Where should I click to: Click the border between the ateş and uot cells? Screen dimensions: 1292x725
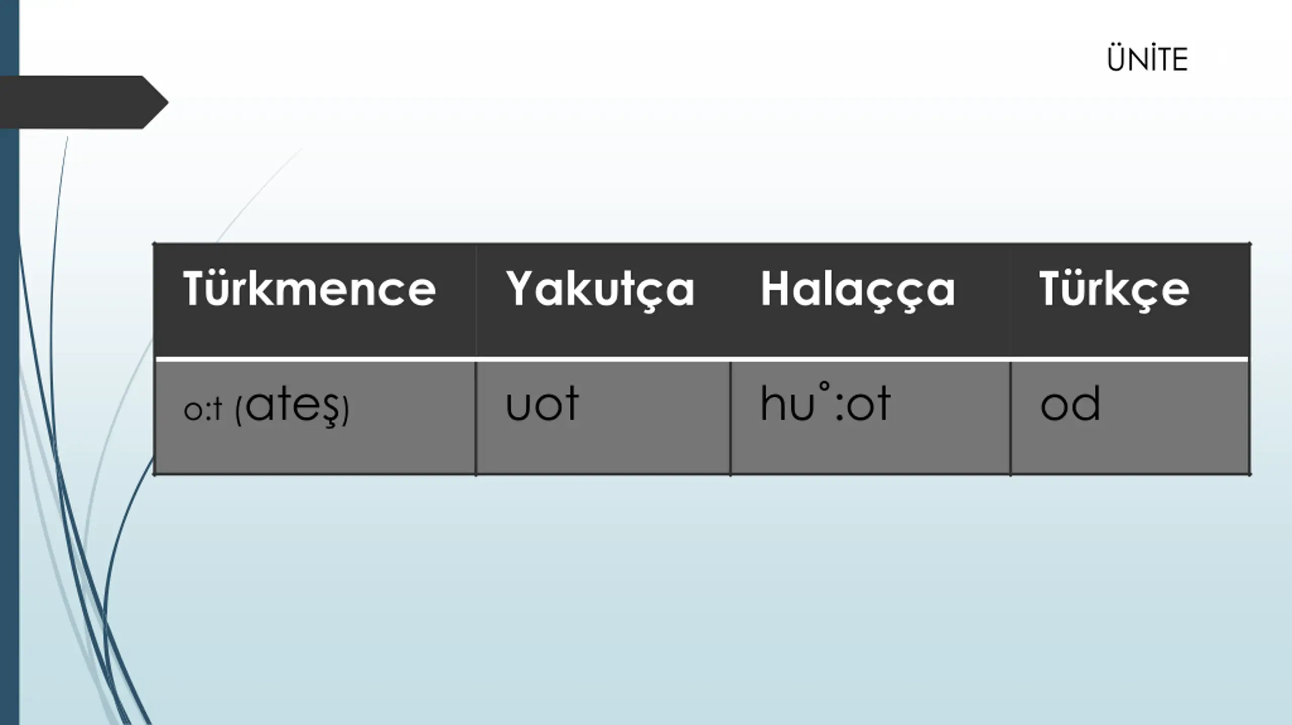pyautogui.click(x=475, y=418)
